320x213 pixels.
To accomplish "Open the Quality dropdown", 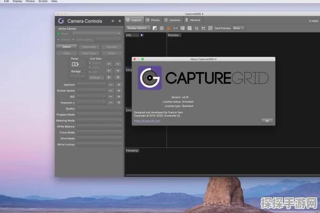I will [99, 109].
